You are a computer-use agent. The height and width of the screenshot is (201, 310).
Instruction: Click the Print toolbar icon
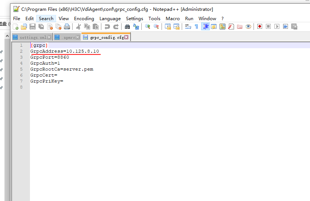(67, 27)
